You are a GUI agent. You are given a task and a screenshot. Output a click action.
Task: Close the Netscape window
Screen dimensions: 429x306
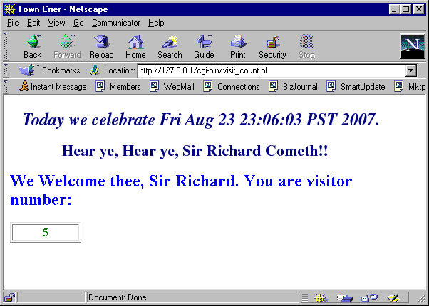[419, 9]
